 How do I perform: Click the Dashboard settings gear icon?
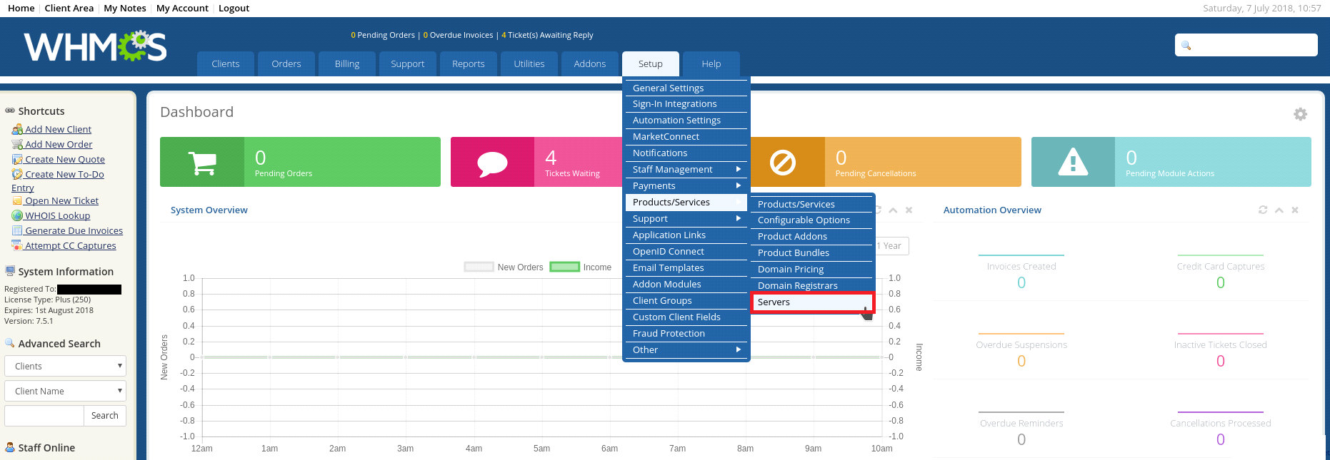click(1300, 114)
